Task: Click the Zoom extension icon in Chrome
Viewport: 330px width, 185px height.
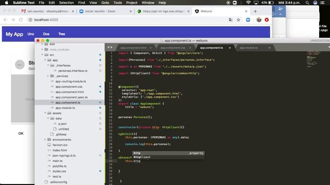Action: point(248,20)
